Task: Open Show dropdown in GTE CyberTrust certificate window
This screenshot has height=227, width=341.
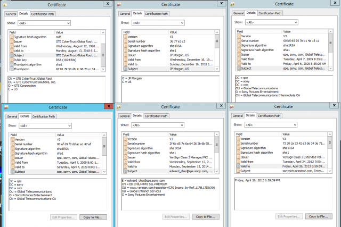Action: [x=44, y=23]
